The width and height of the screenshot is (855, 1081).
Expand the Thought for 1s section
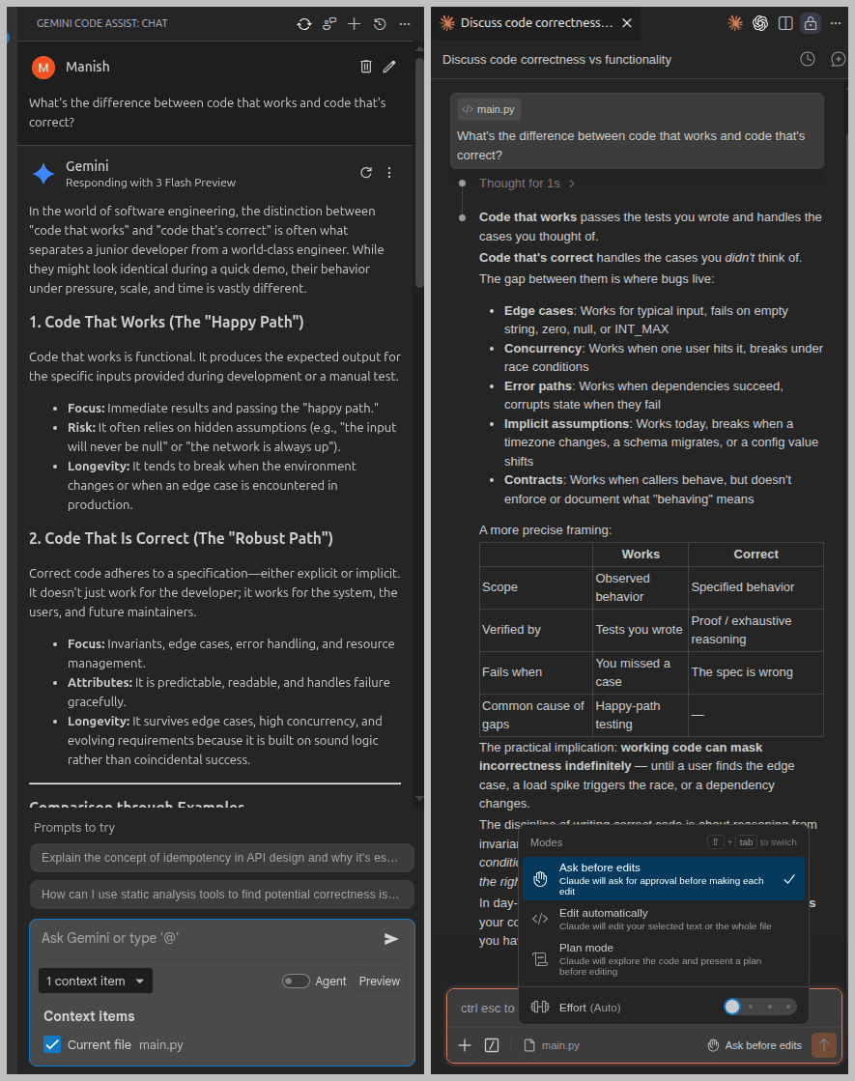coord(527,184)
